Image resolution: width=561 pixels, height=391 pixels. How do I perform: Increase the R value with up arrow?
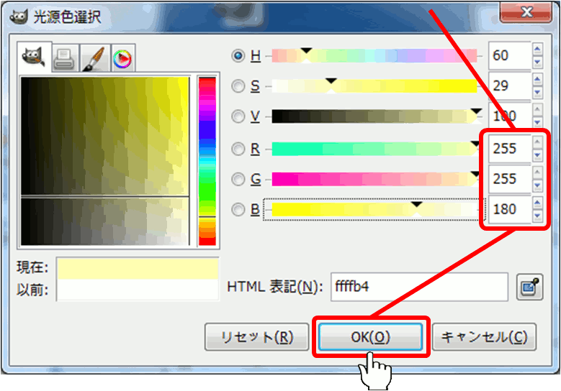537,143
